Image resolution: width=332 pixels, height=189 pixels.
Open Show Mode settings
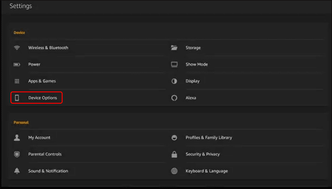point(197,64)
